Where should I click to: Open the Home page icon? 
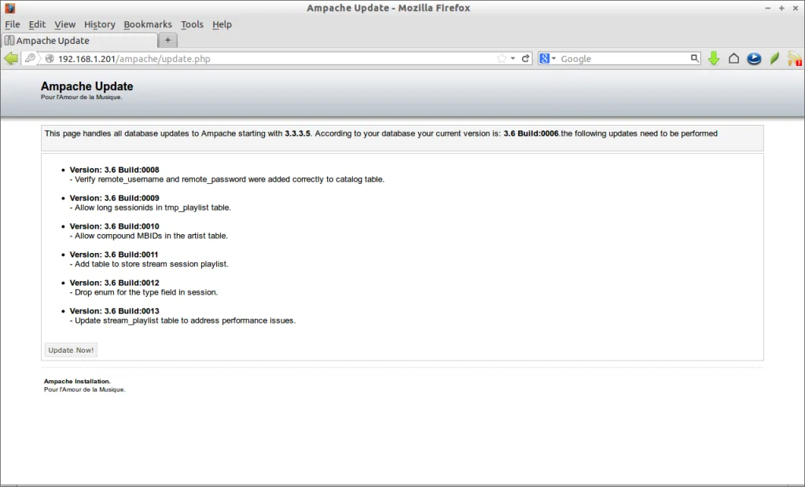pos(733,58)
